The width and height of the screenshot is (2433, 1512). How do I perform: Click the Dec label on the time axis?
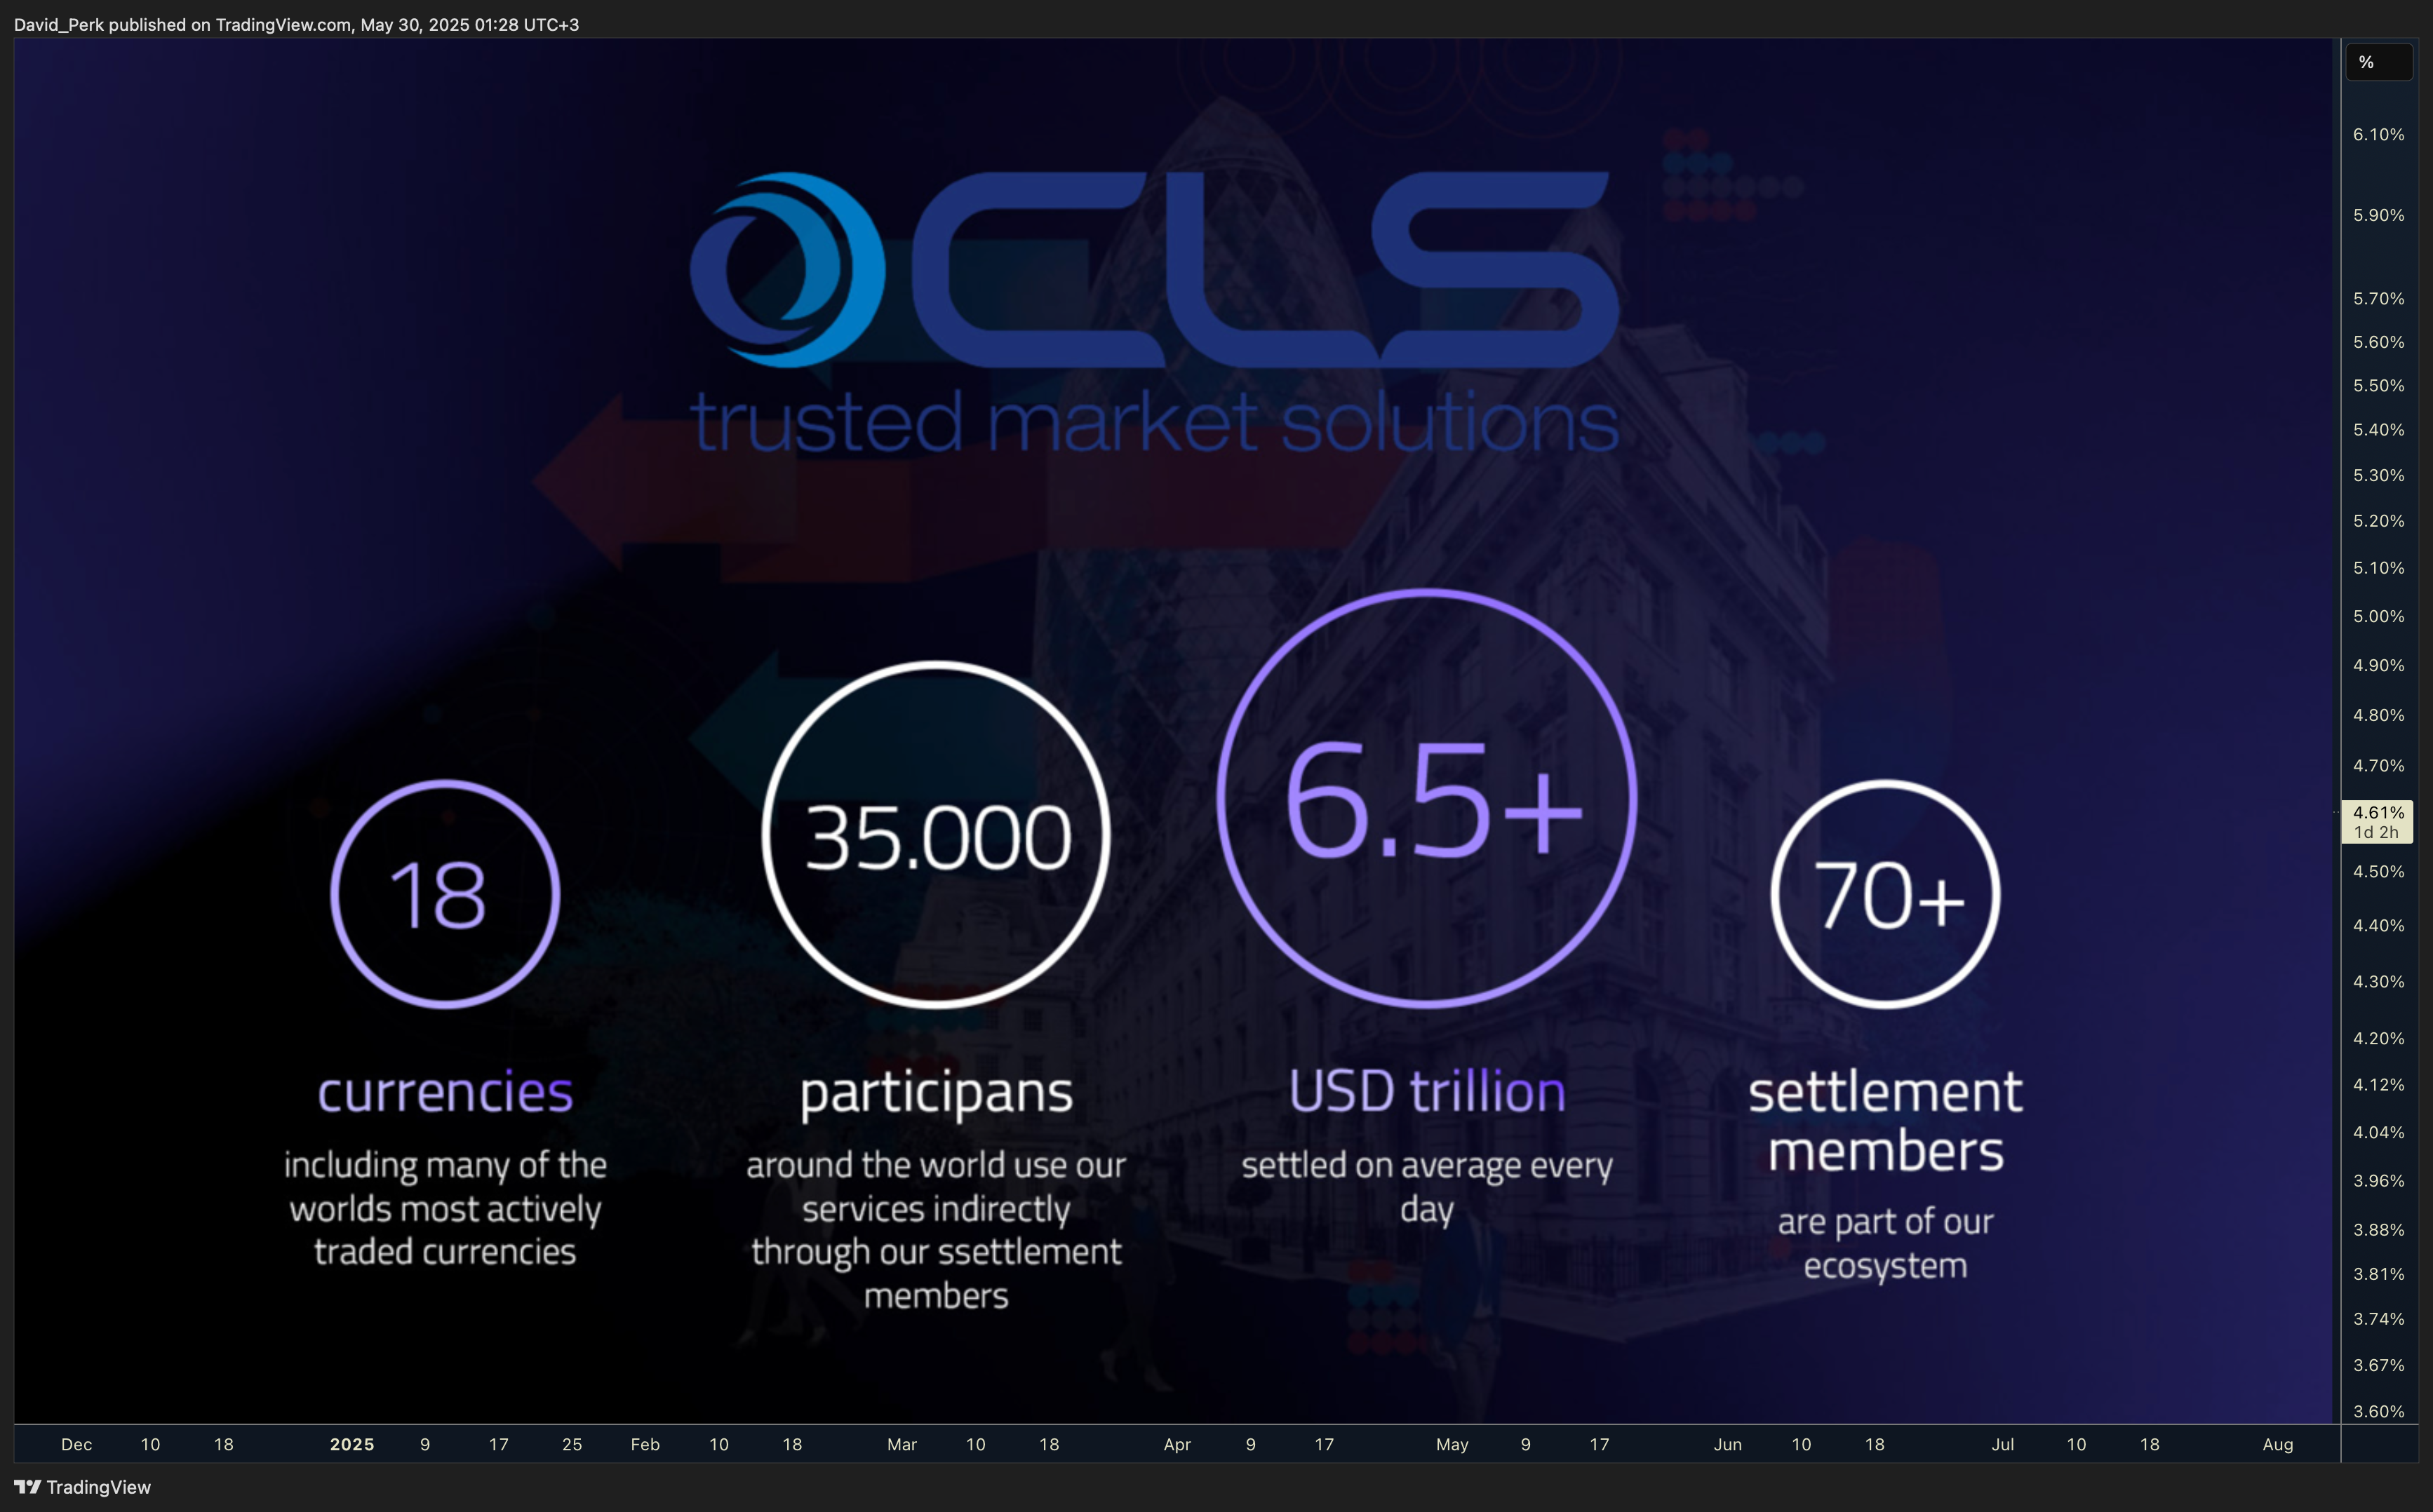[x=76, y=1444]
